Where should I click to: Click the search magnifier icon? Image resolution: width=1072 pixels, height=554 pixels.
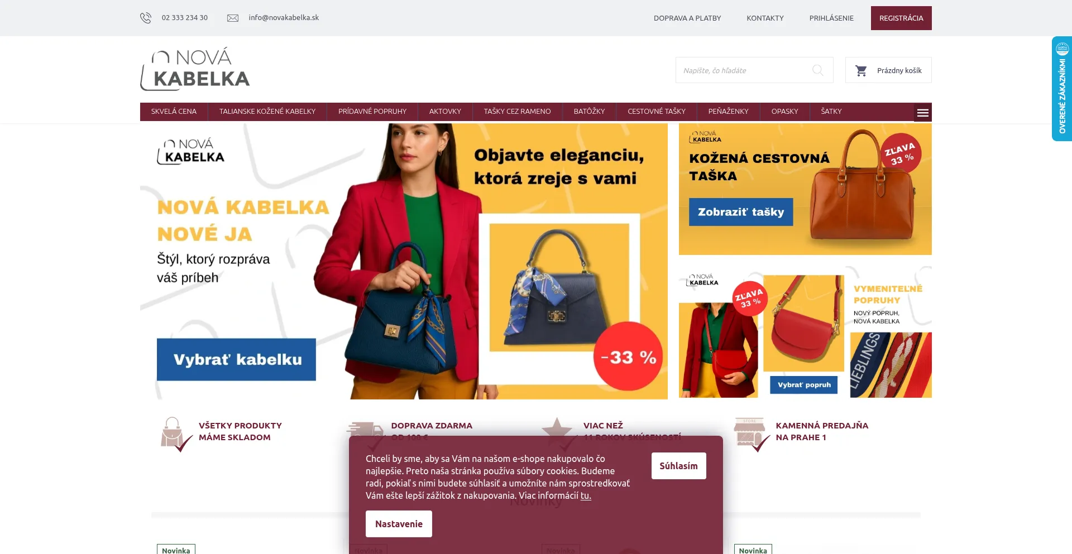coord(818,70)
